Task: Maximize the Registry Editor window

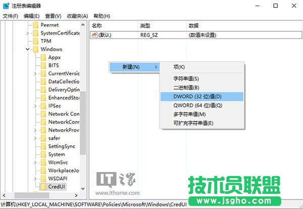Action: (276, 6)
